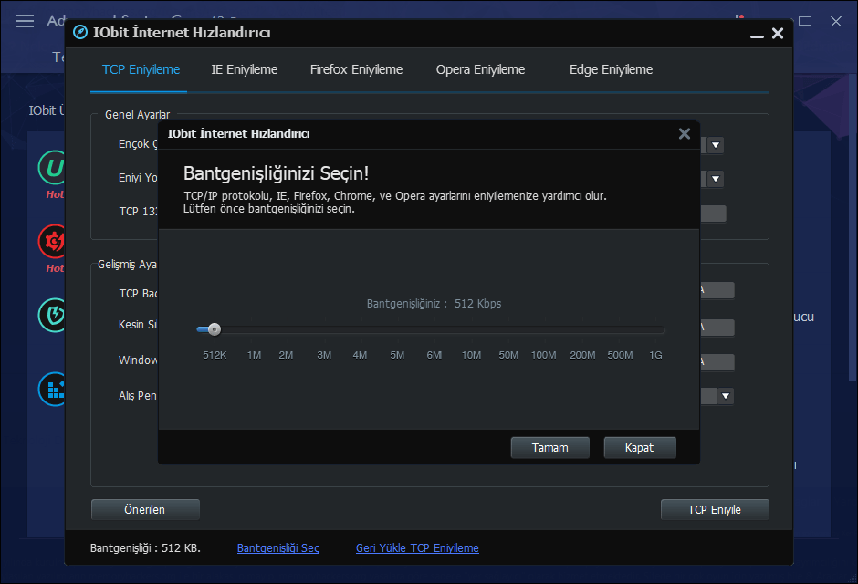Close the Advanced SystemCare background window
Viewport: 858px width, 584px height.
pyautogui.click(x=835, y=22)
